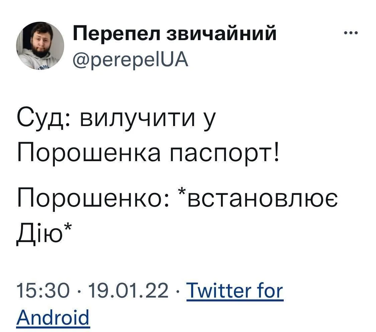Open the tweet's three-dot more options menu
This screenshot has height=332, width=376.
tap(351, 33)
